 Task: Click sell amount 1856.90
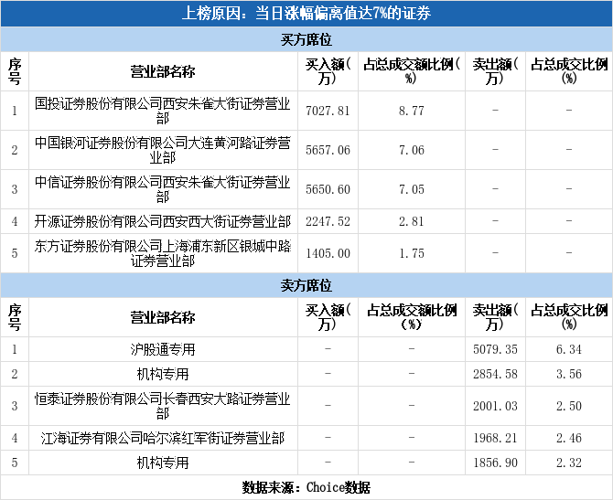point(495,463)
